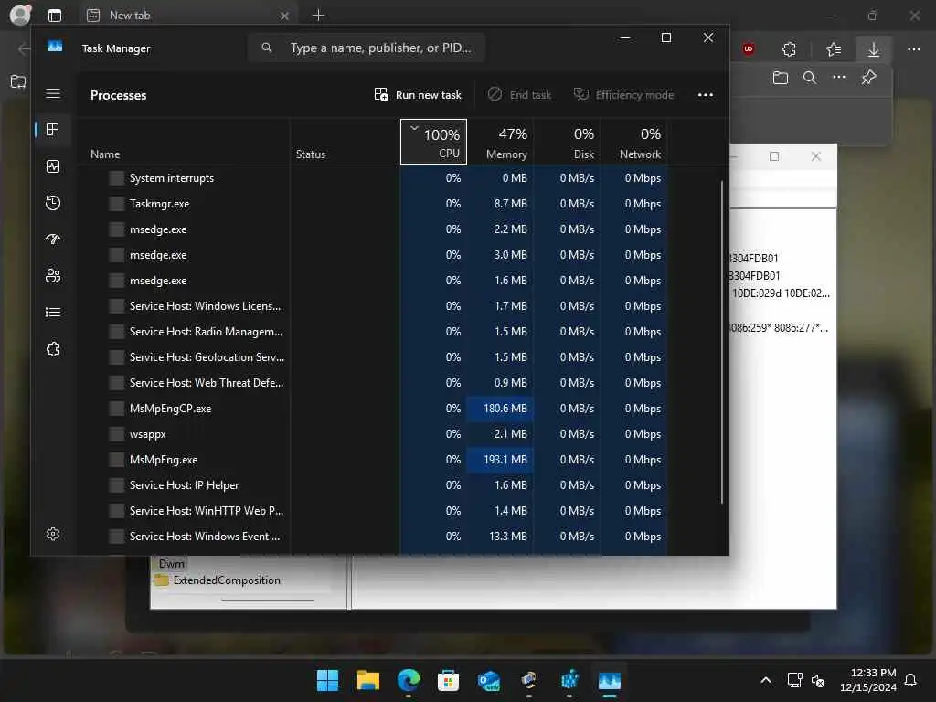Click the Task Manager vertical scrollbar
This screenshot has width=936, height=702.
[722, 342]
